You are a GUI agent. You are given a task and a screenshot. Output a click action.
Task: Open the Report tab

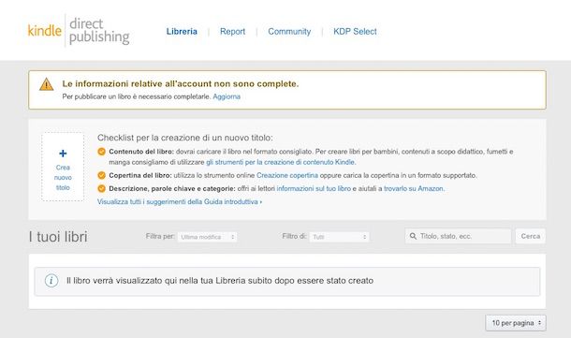tap(232, 32)
